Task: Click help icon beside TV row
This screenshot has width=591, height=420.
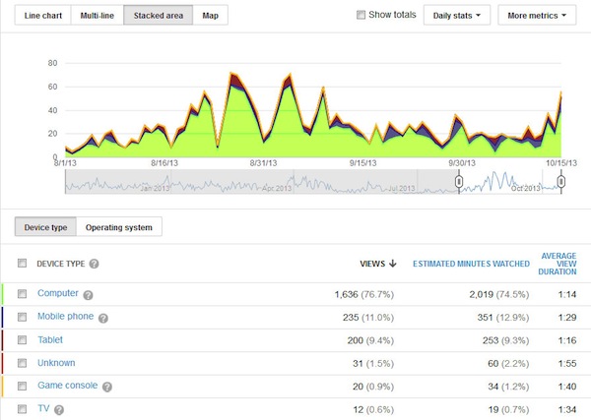Action: 57,408
